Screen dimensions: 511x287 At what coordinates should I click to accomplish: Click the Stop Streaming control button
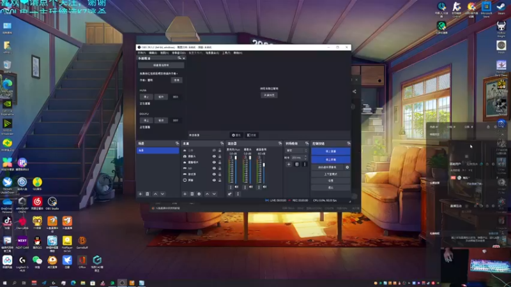(331, 151)
